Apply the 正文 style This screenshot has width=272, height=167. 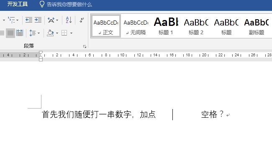click(106, 26)
